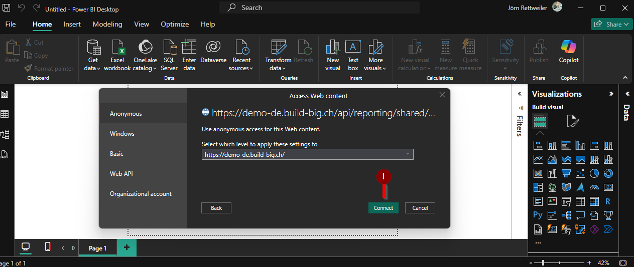Switch to Table view in left sidebar

click(5, 114)
